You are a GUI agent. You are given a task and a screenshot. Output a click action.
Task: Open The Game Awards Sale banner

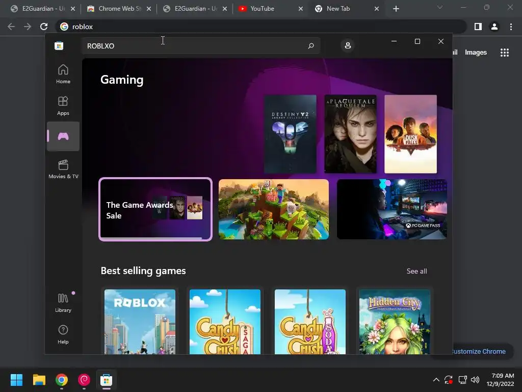[x=155, y=209]
